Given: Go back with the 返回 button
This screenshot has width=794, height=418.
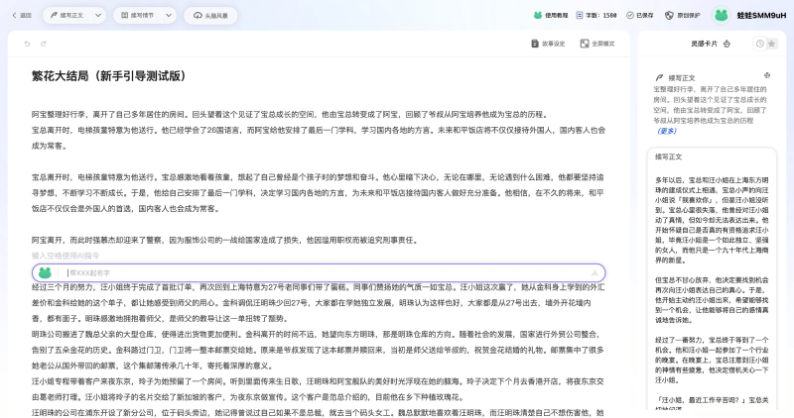Looking at the screenshot, I should [x=20, y=15].
